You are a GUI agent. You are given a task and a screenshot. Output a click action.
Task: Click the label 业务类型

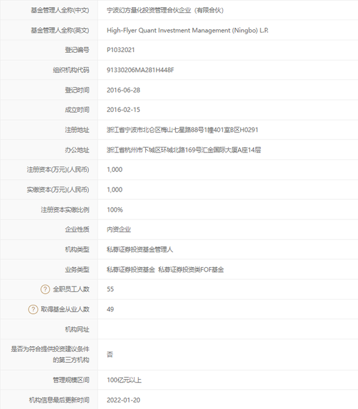pos(77,270)
